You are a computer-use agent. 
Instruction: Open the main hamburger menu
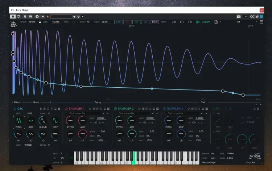(x=261, y=22)
